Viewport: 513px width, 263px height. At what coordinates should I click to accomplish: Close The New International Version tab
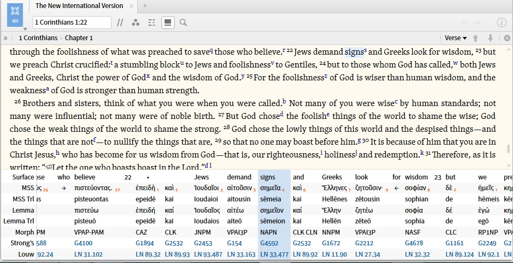tap(131, 6)
